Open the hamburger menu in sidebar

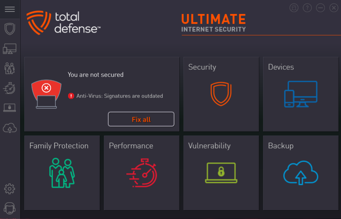pyautogui.click(x=10, y=9)
